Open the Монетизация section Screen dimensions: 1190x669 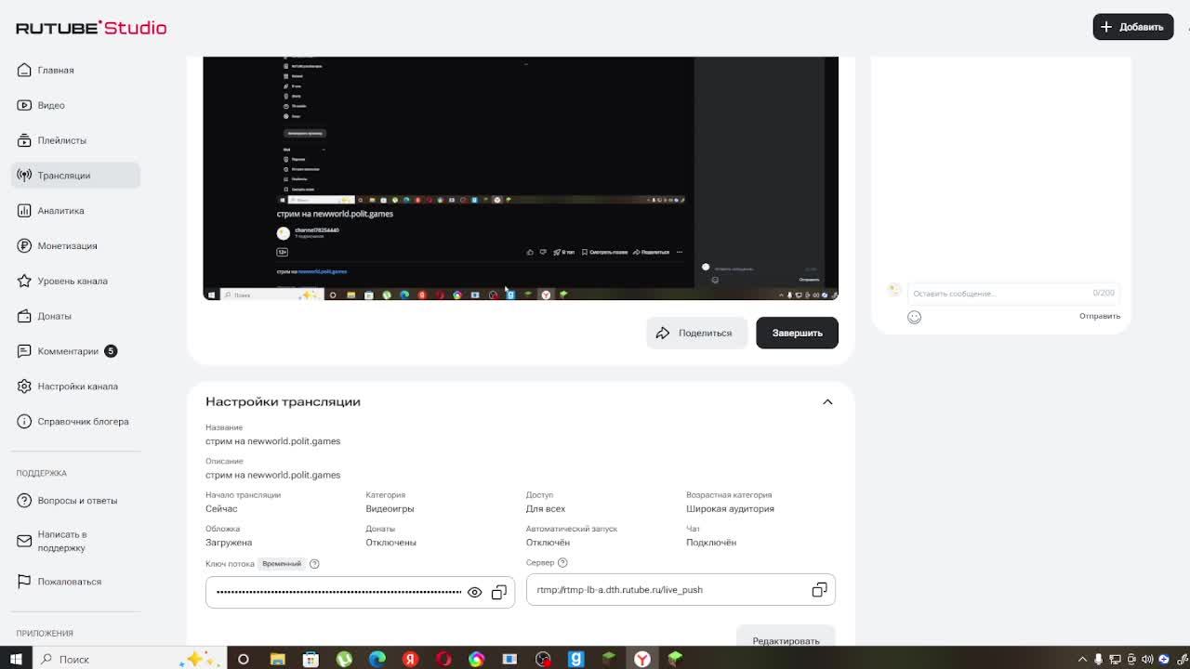67,246
